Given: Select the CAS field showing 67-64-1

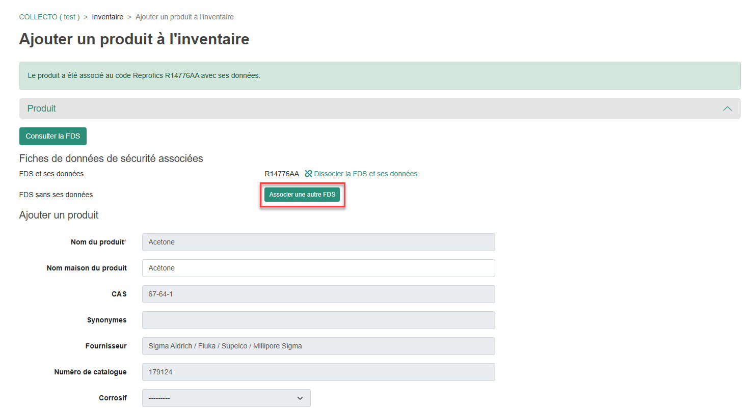Looking at the screenshot, I should click(x=318, y=294).
